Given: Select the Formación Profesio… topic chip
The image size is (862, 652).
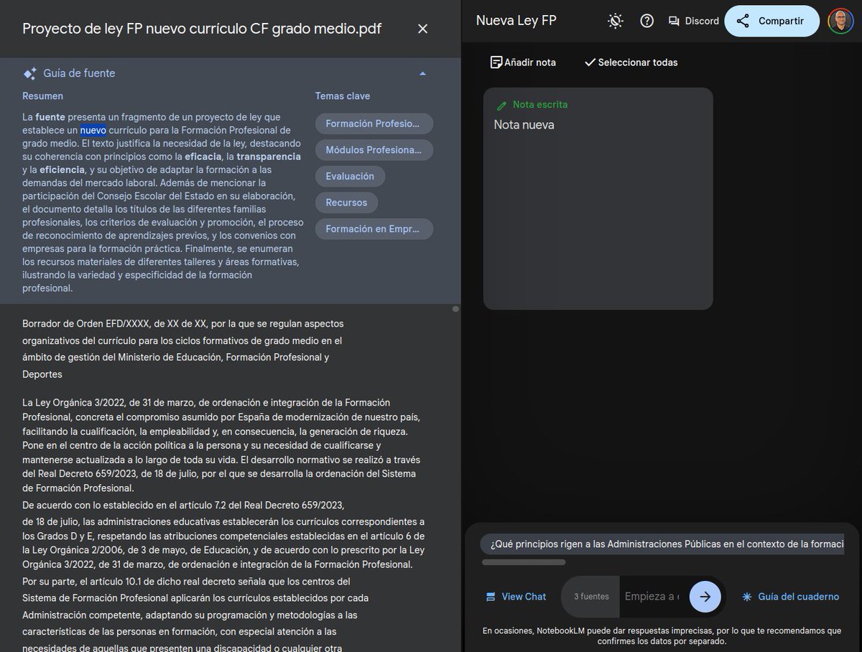Looking at the screenshot, I should click(374, 124).
